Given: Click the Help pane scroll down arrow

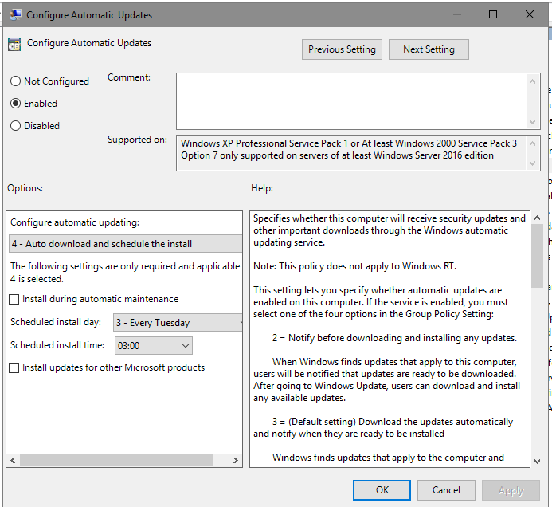Looking at the screenshot, I should (537, 462).
